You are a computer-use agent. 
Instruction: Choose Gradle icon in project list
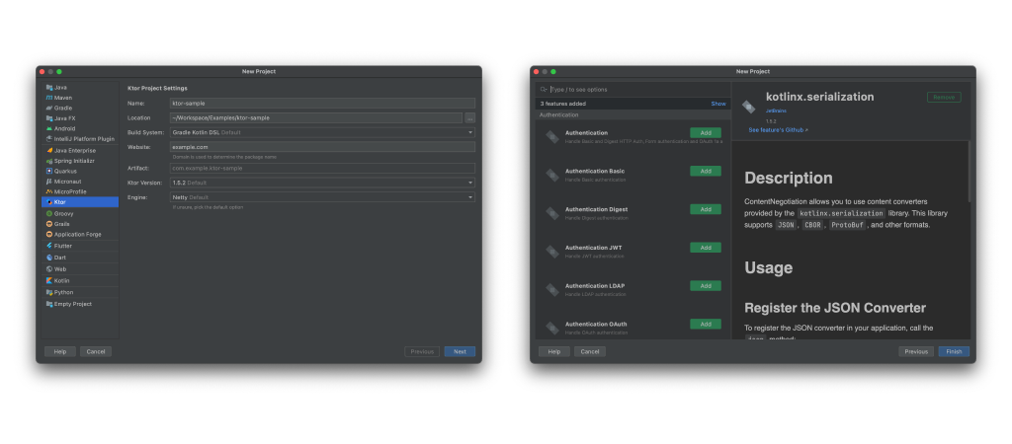[49, 109]
